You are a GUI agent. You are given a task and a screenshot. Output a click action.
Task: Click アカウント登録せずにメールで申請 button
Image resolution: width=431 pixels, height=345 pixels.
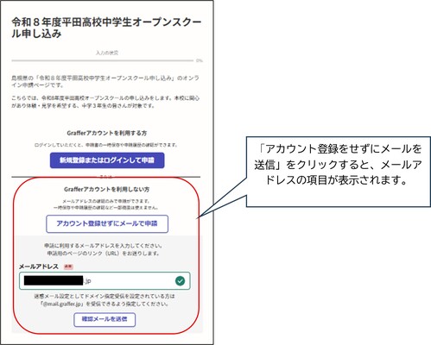point(107,223)
